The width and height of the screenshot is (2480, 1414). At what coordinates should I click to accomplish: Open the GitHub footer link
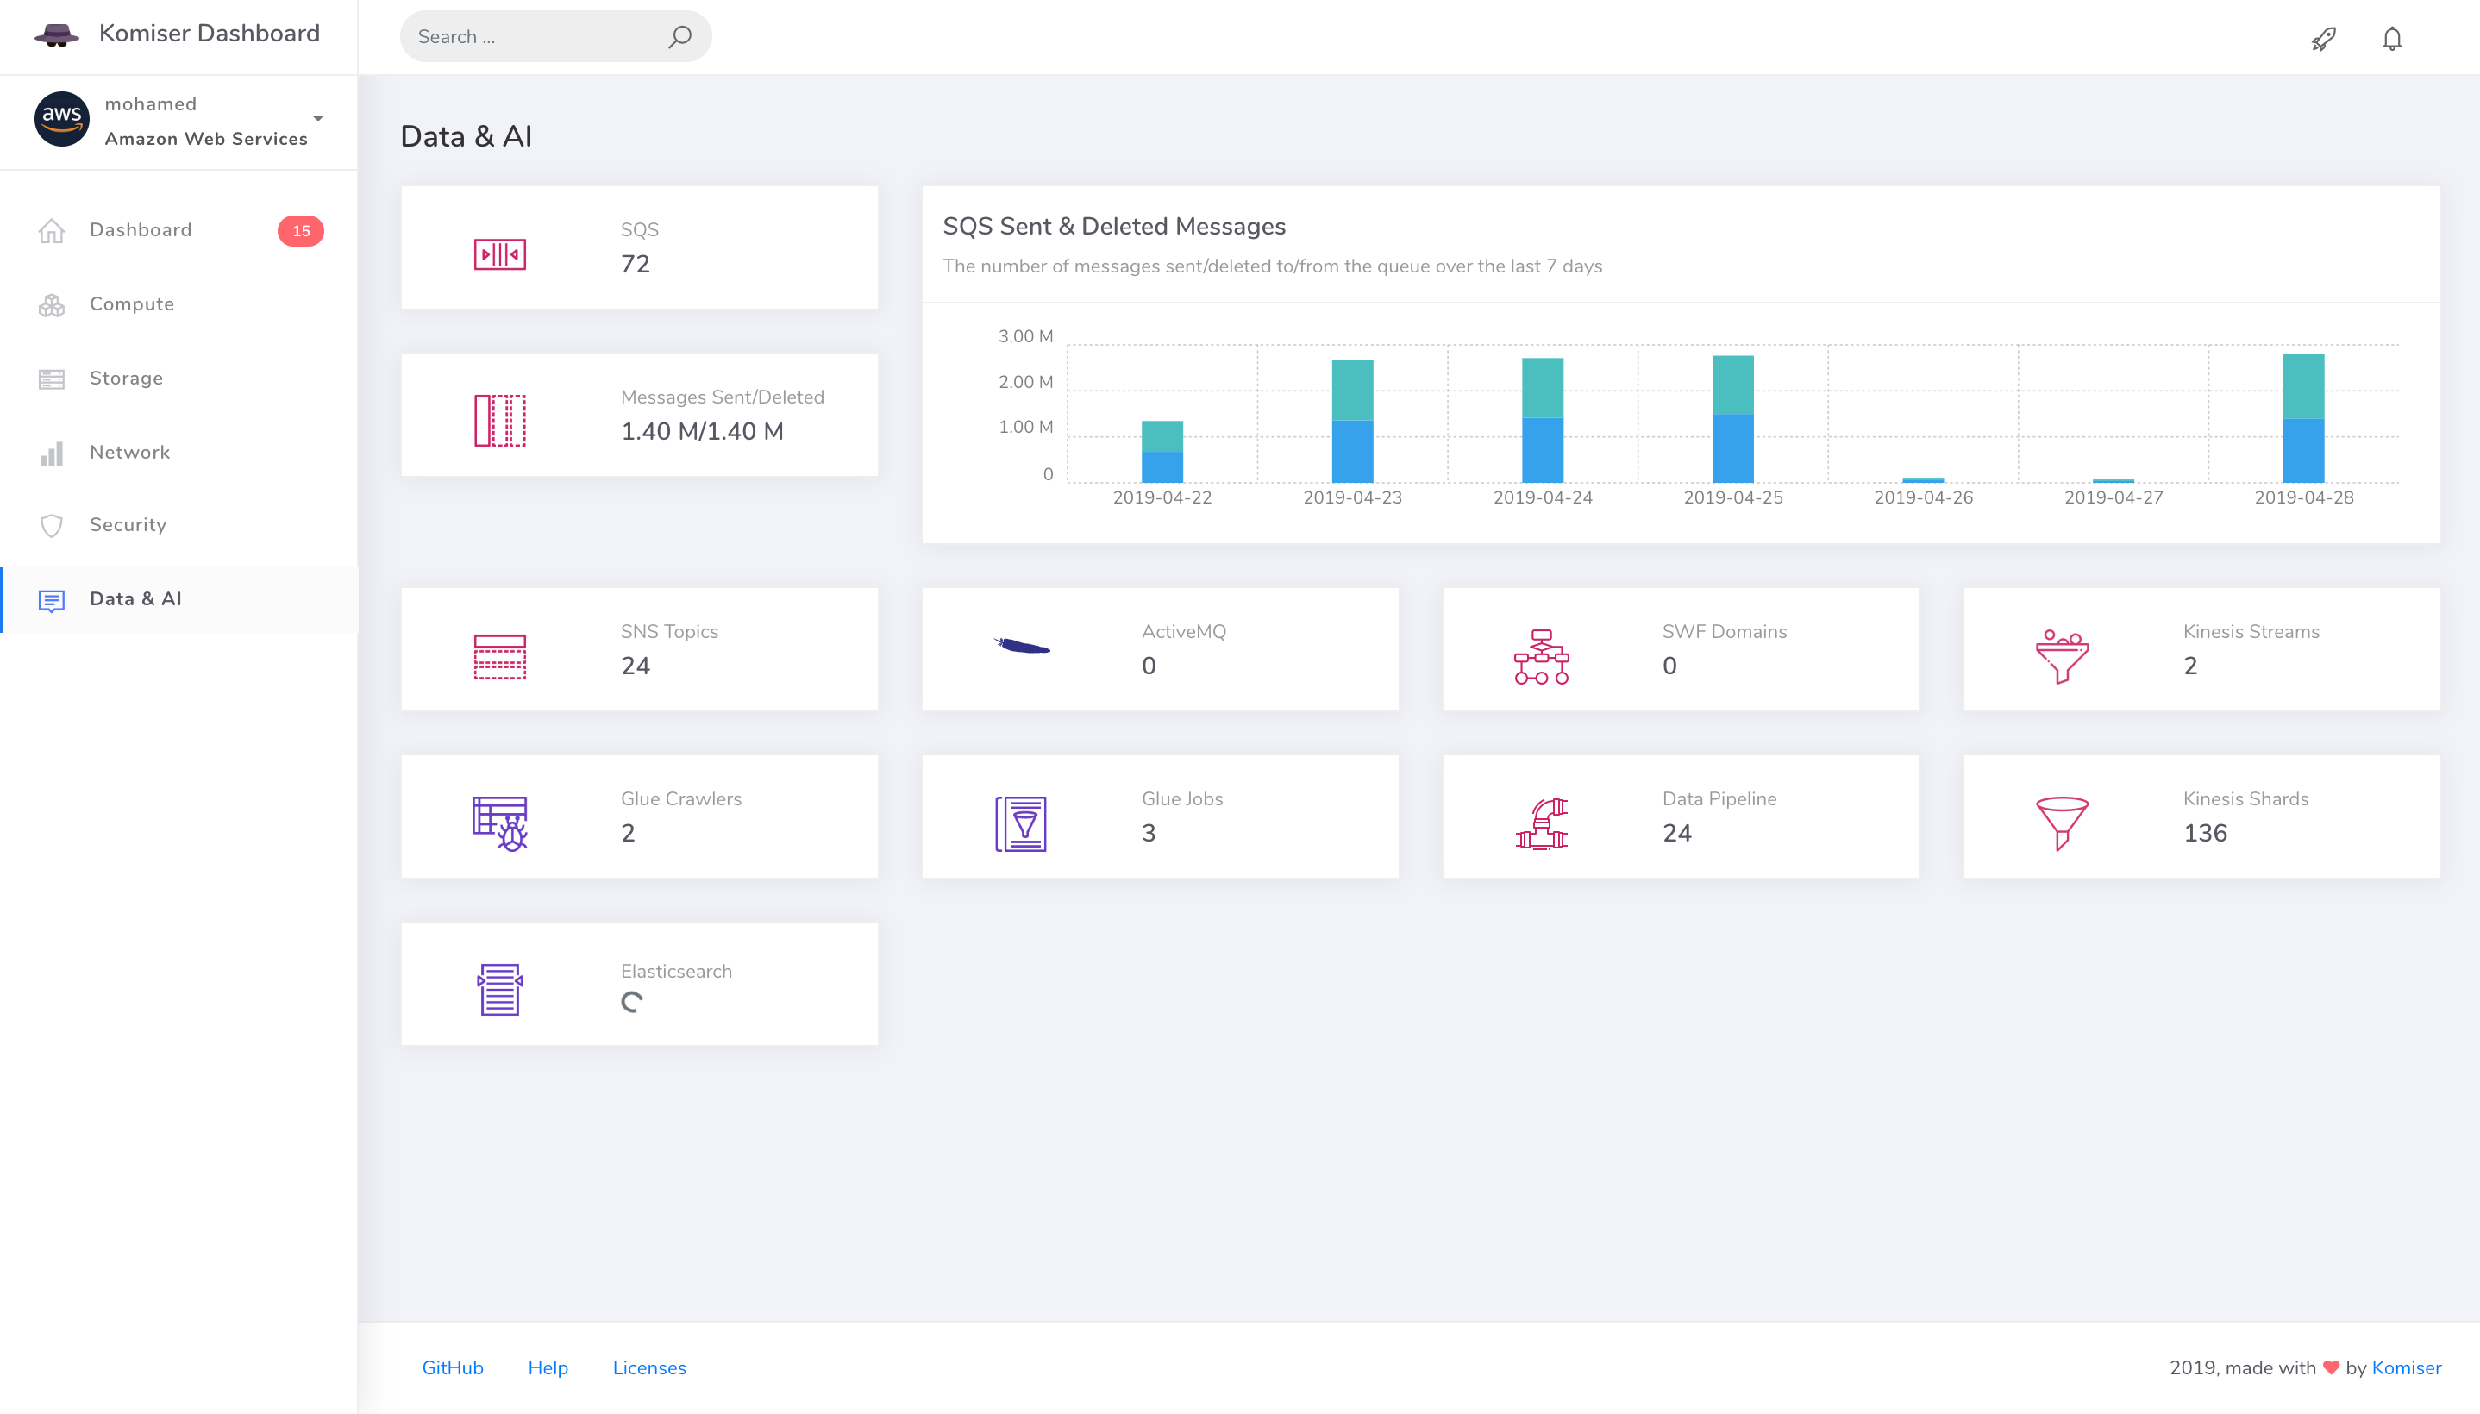coord(453,1367)
